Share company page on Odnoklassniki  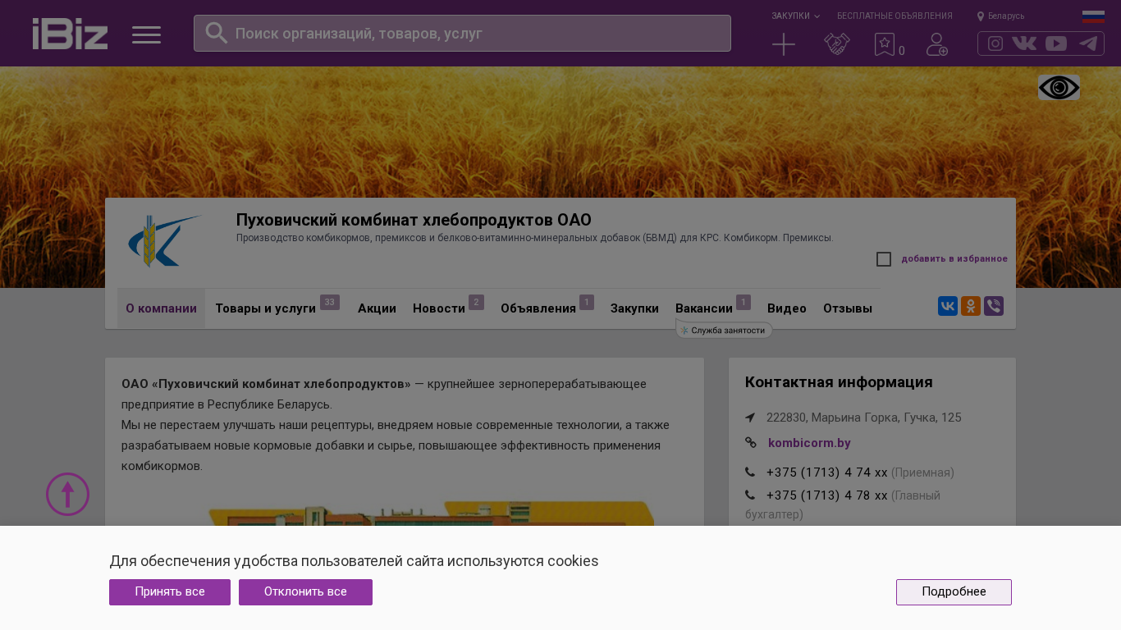pos(971,306)
